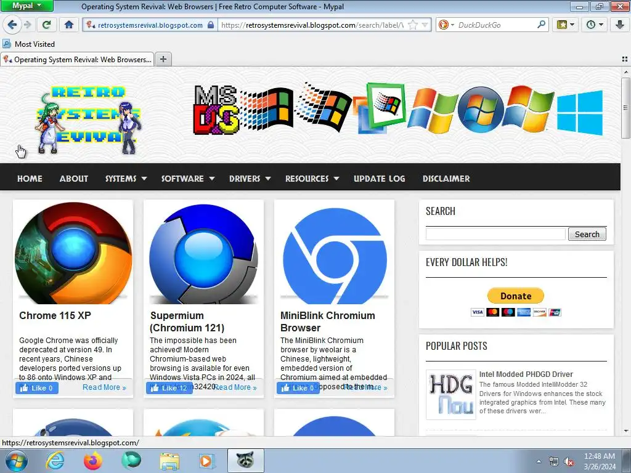Open a new tab with plus button
Viewport: 631px width, 473px height.
click(x=163, y=59)
